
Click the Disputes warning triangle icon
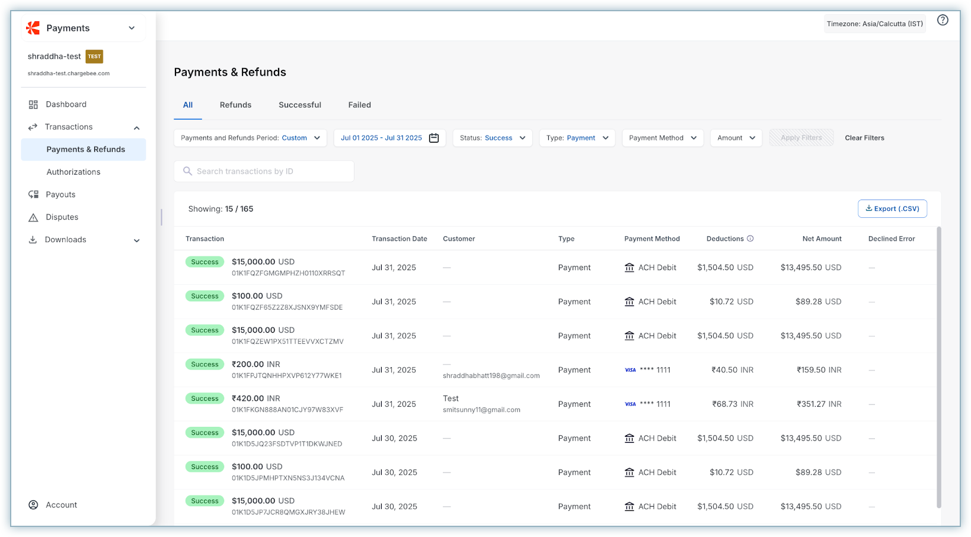coord(33,217)
